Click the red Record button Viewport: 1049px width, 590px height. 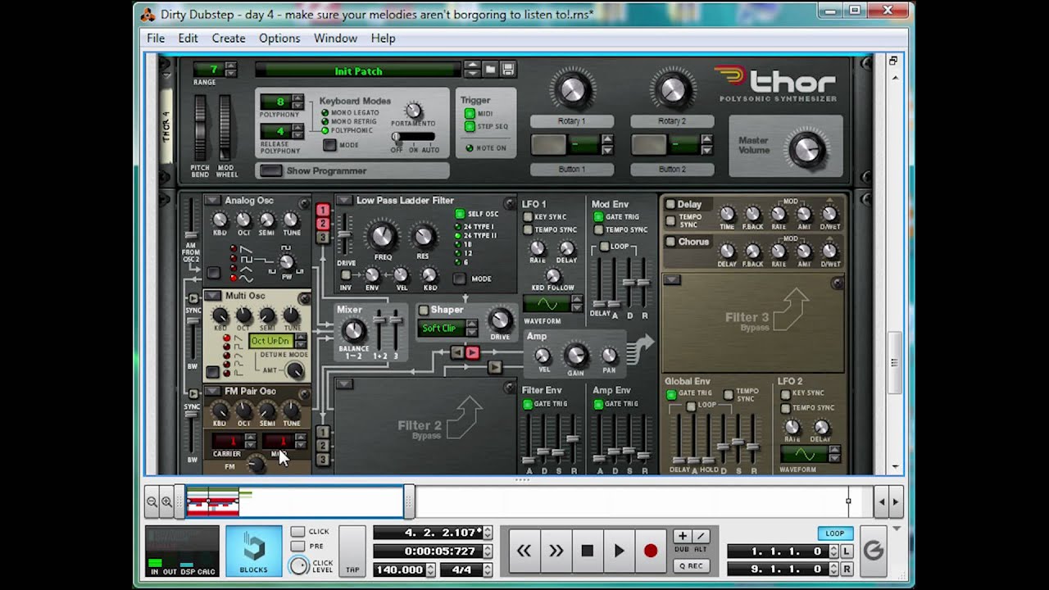click(x=651, y=551)
